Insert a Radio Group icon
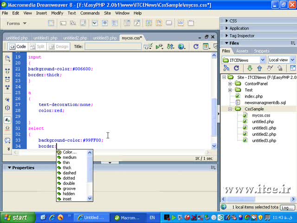Viewport: 297px width, 223px height. click(115, 23)
